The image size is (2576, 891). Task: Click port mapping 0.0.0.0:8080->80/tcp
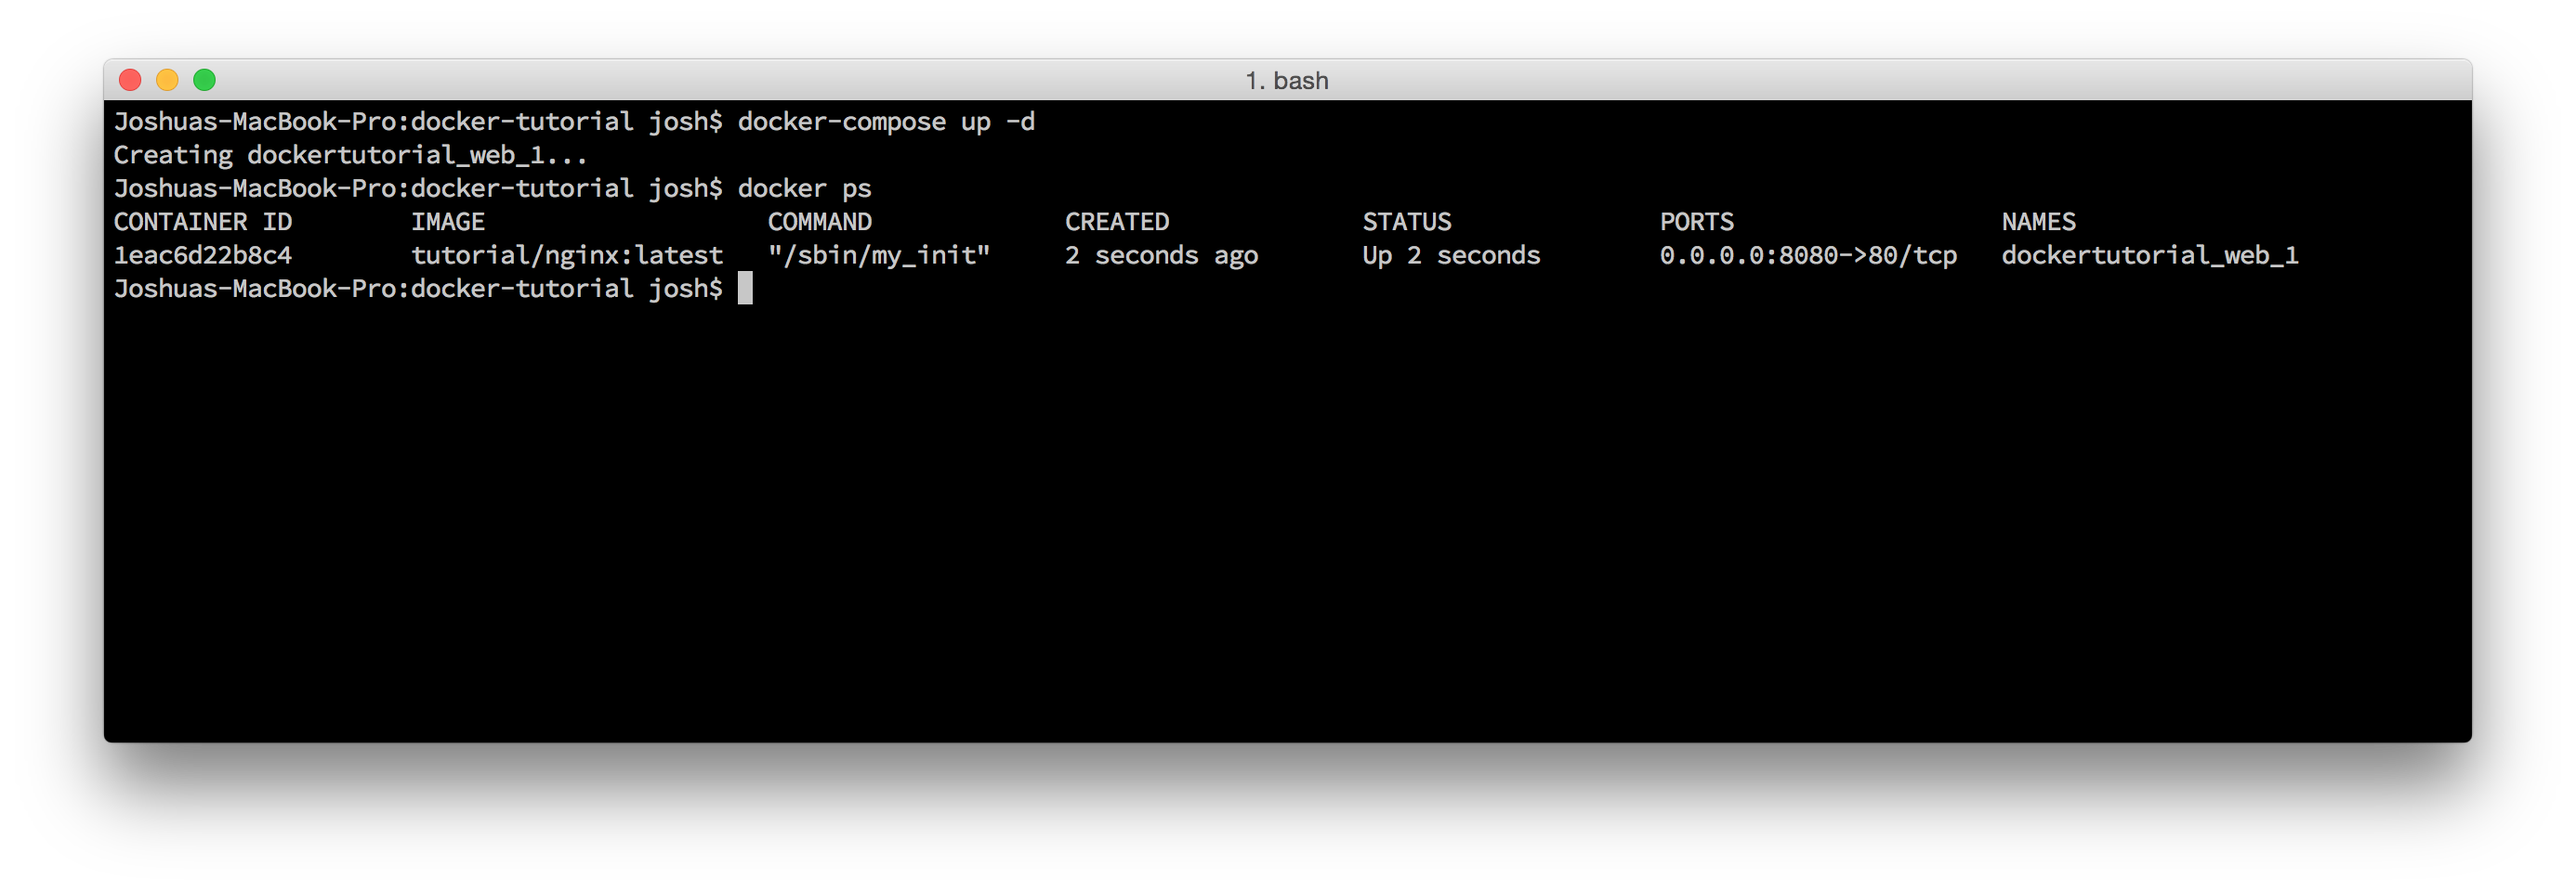click(x=1808, y=254)
